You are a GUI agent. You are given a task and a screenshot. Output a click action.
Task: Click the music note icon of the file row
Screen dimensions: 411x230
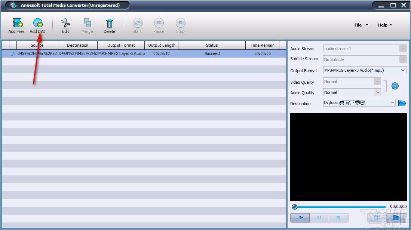(x=13, y=53)
